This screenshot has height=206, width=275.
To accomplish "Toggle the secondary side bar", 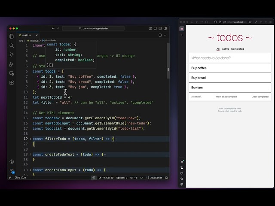I will click(165, 28).
